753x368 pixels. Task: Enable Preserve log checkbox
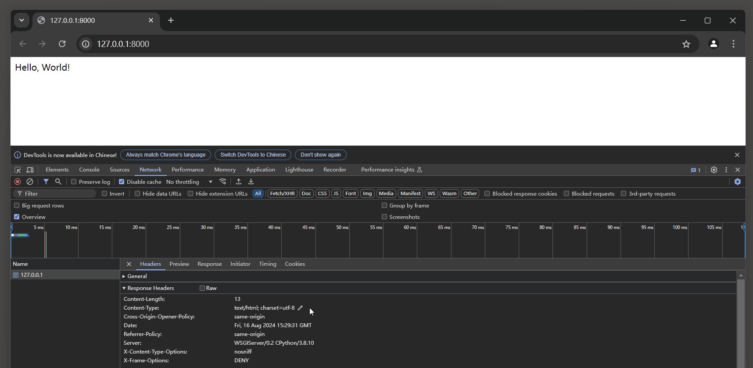click(x=74, y=182)
